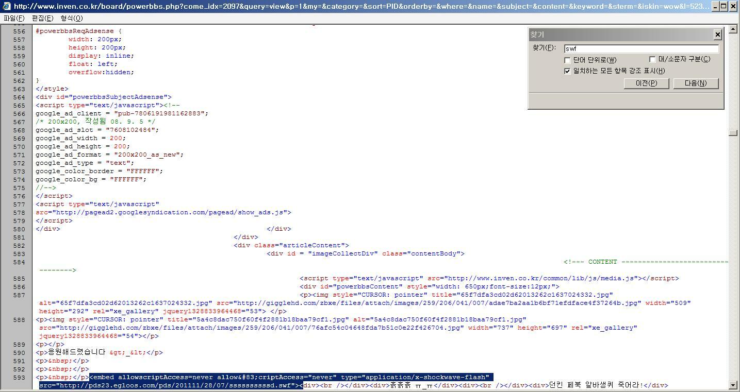740x392 pixels.
Task: Close the source viewer window
Action: click(x=733, y=6)
